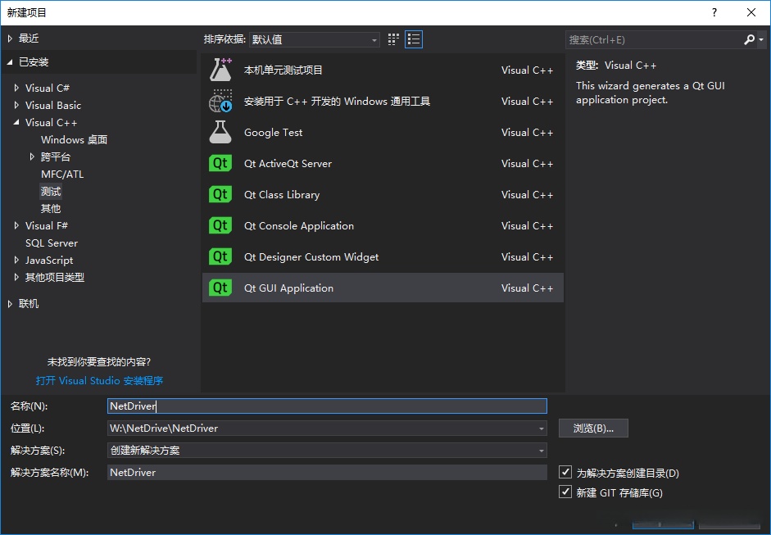The height and width of the screenshot is (535, 771).
Task: Collapse the Visual C++ node
Action: coord(16,122)
